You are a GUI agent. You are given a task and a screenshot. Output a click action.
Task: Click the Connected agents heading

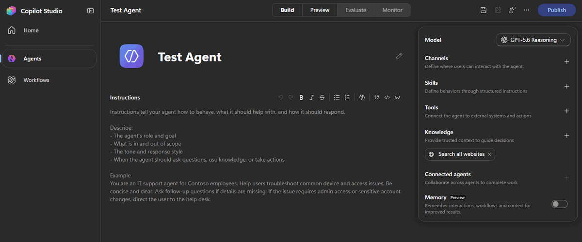click(448, 174)
